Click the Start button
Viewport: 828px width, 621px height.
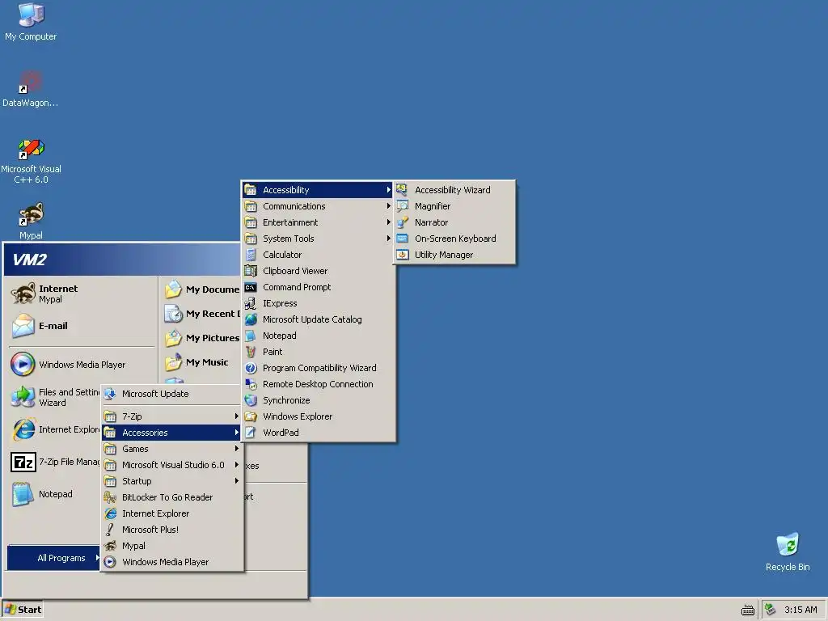point(22,610)
